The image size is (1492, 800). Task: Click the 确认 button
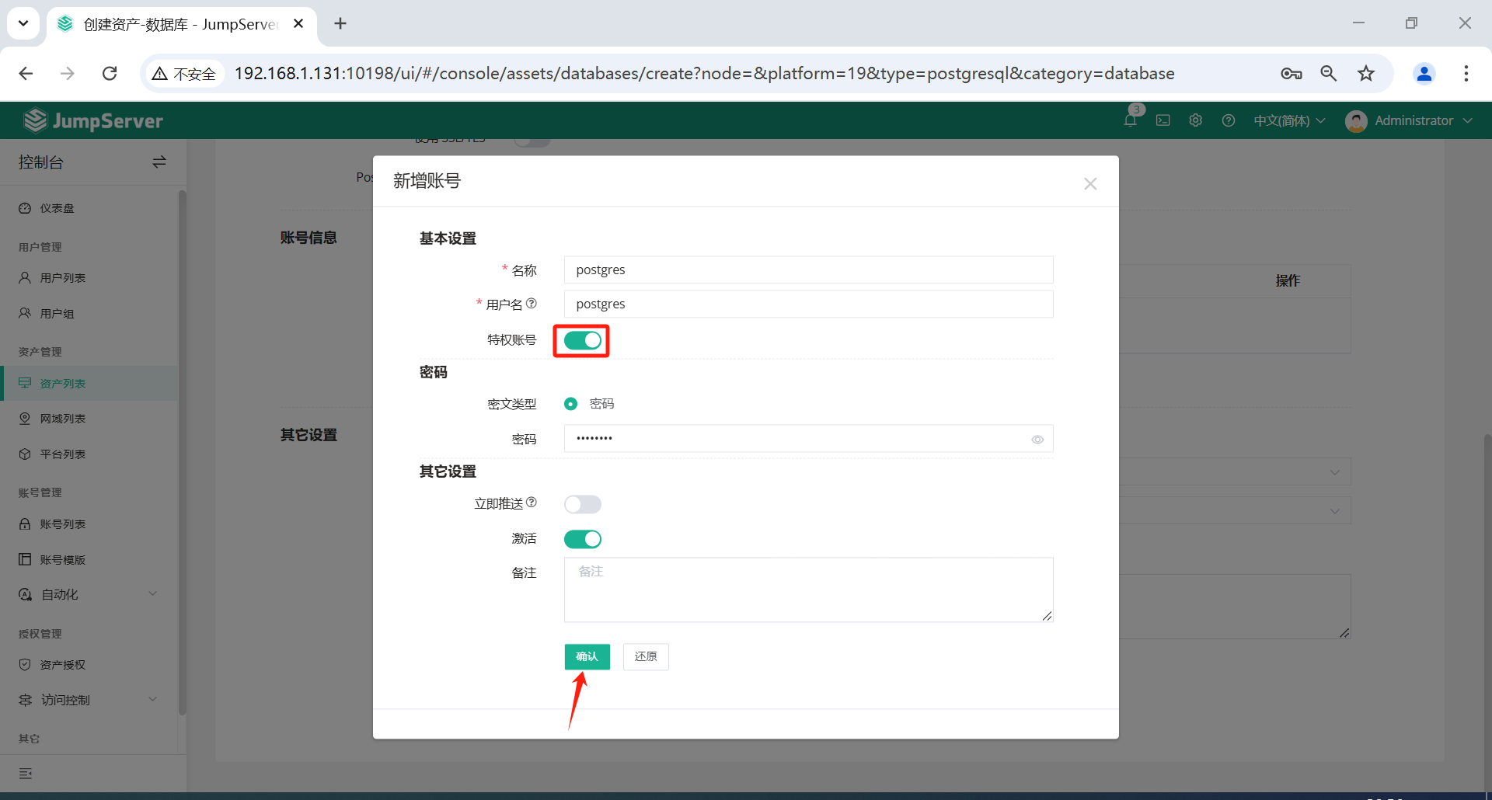click(x=587, y=657)
